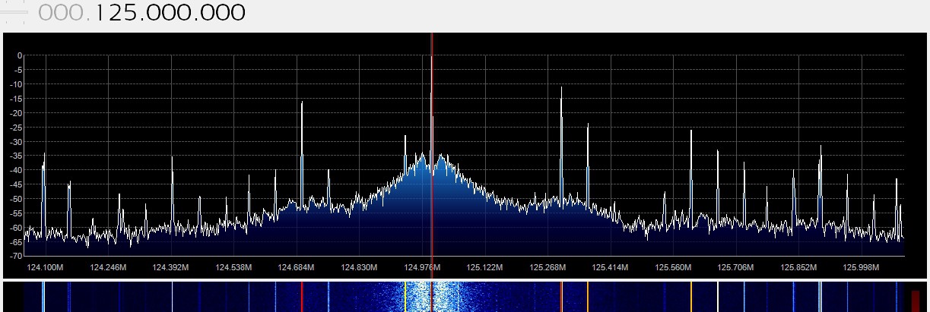Click the -10 dB level label
This screenshot has height=312, width=930.
click(16, 84)
